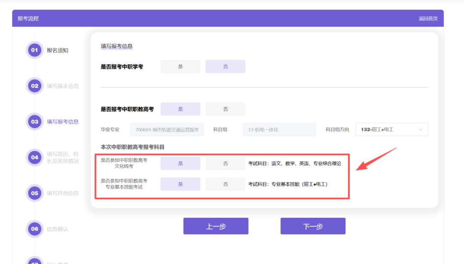Go to 信息确认 step label
Screen dimensions: 464x264
point(58,229)
